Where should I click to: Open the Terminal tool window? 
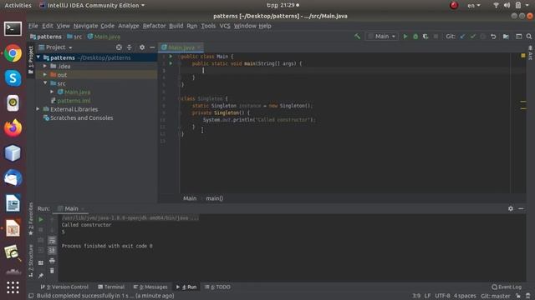111,287
